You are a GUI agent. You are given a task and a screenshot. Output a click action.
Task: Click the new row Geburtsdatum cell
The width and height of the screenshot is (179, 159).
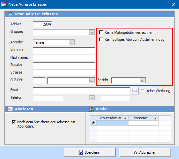(112, 123)
